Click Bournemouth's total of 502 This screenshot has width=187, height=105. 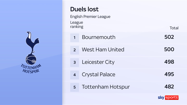pos(169,37)
